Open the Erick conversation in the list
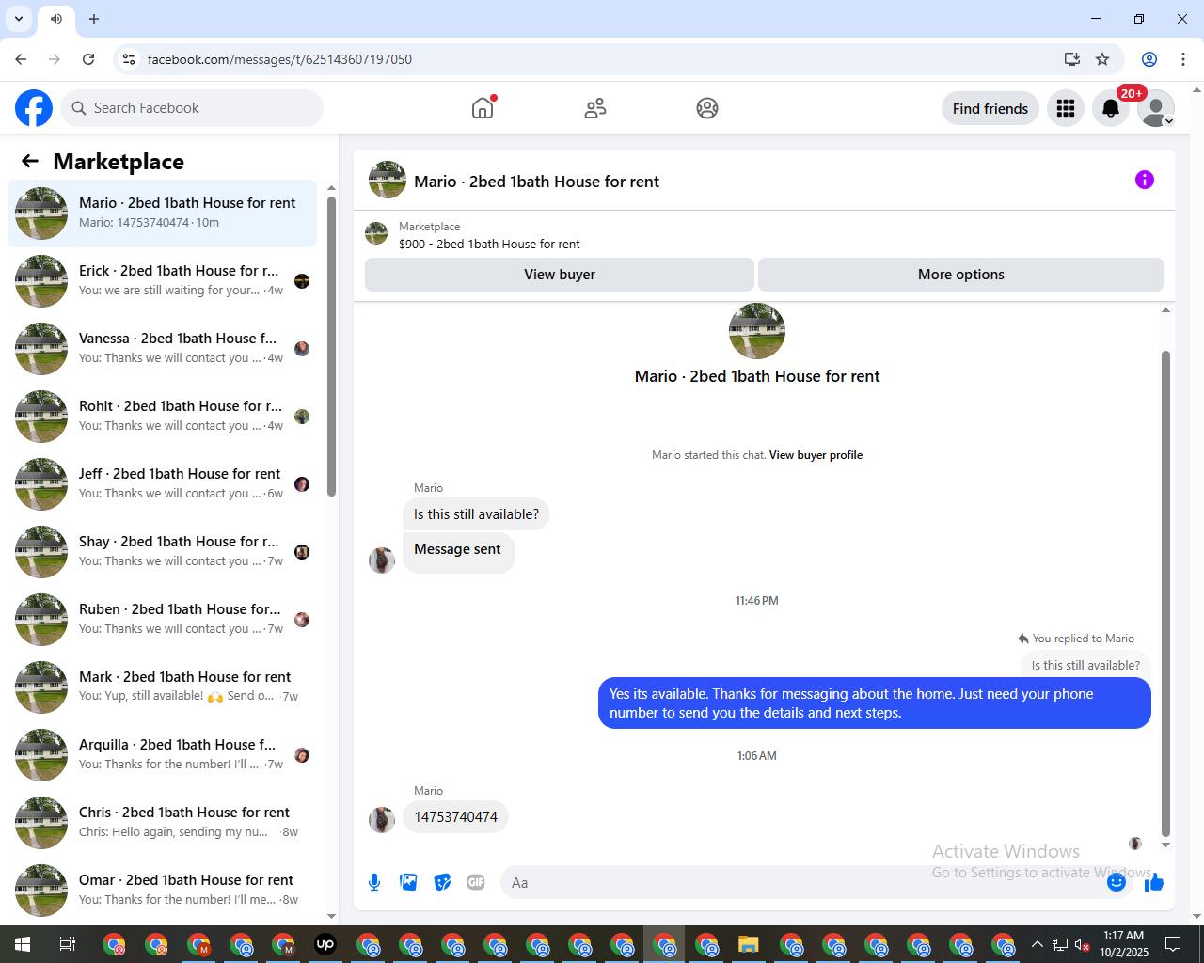This screenshot has width=1204, height=963. point(162,281)
